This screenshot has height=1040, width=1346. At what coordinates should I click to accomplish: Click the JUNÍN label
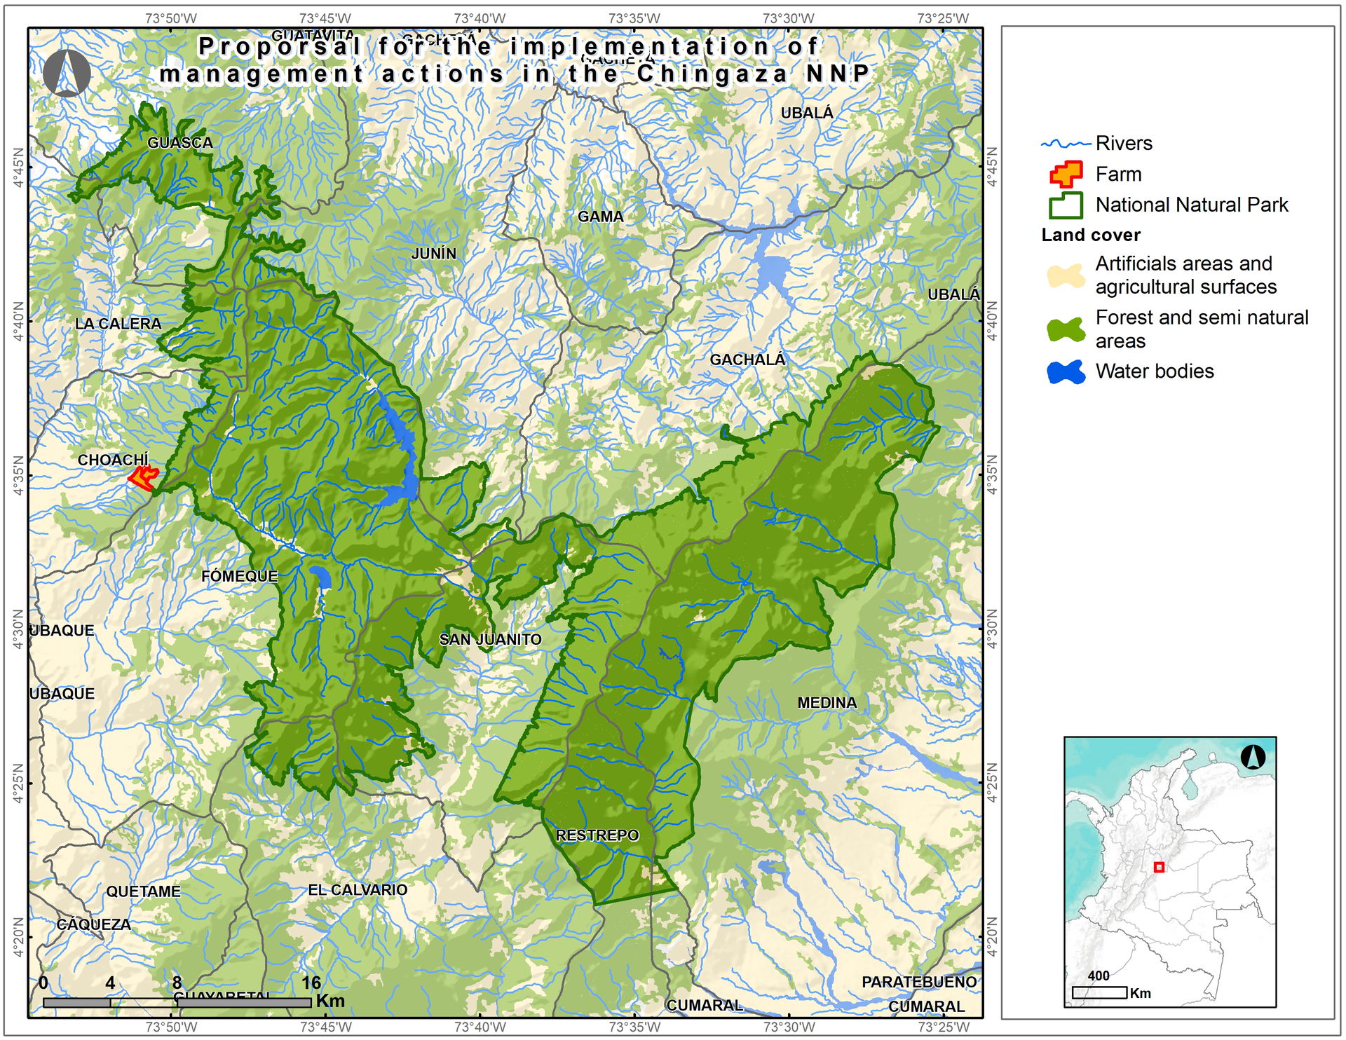[434, 254]
